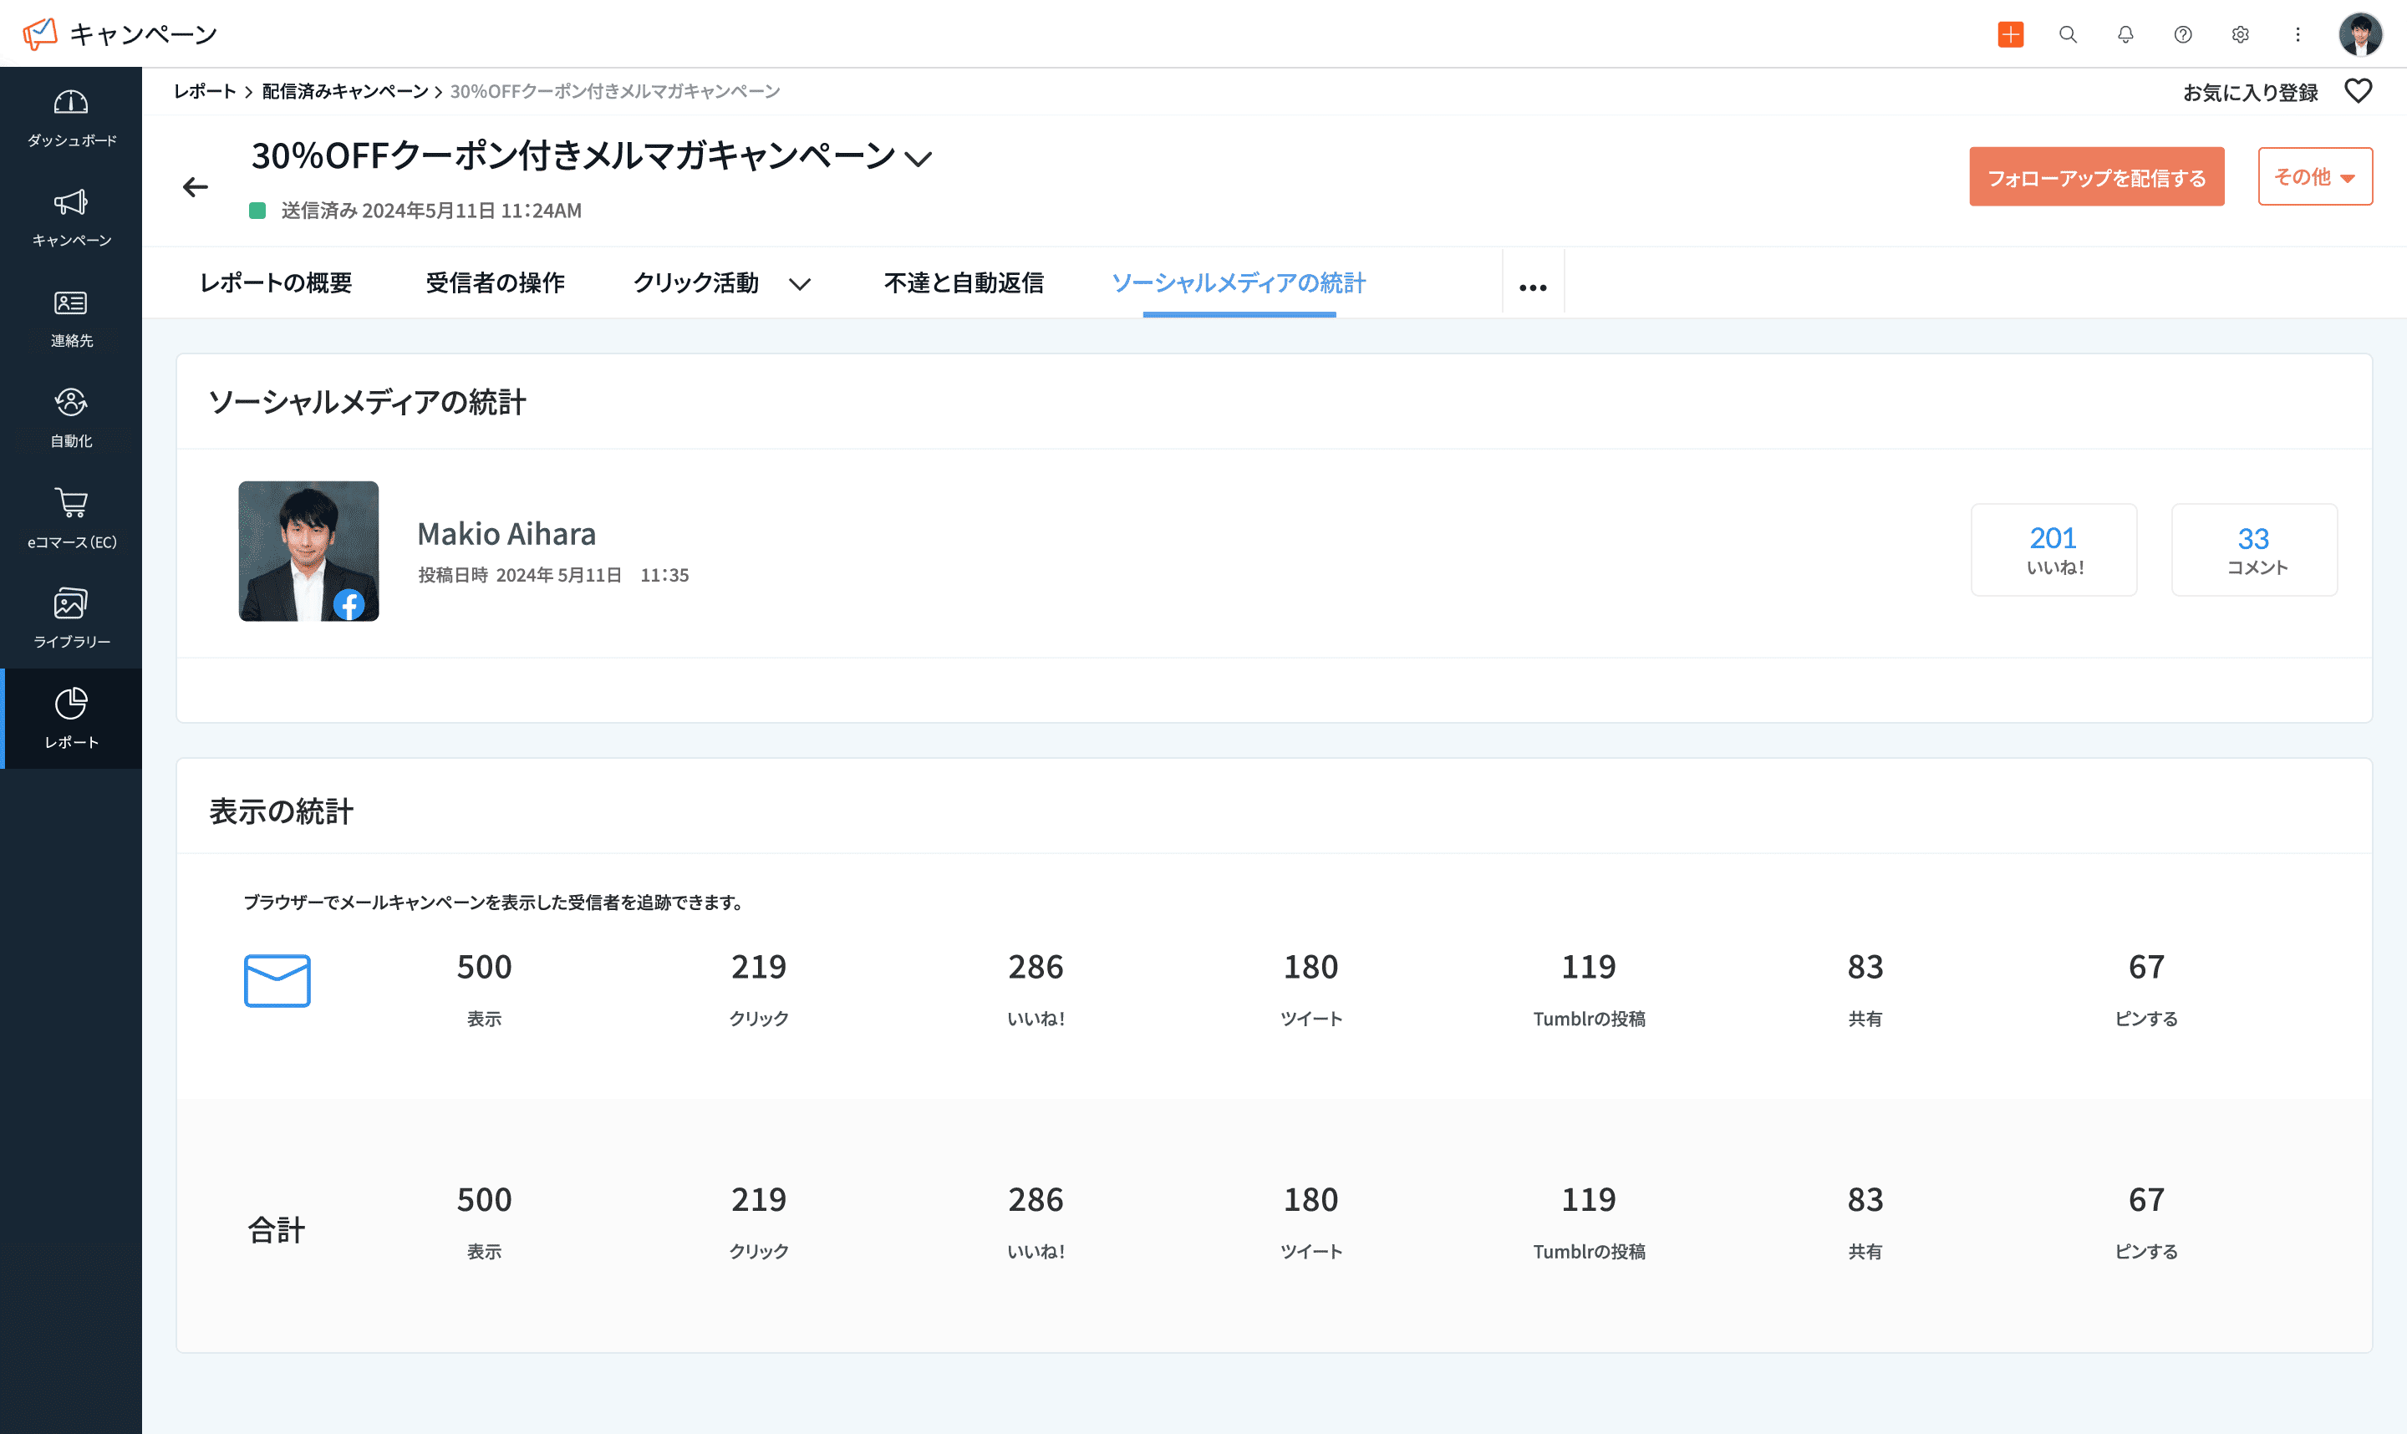This screenshot has height=1434, width=2407.
Task: Click 配信済みキャンペーン breadcrumb link
Action: click(345, 92)
